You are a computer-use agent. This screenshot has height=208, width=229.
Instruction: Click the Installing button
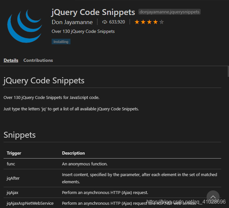[x=61, y=42]
